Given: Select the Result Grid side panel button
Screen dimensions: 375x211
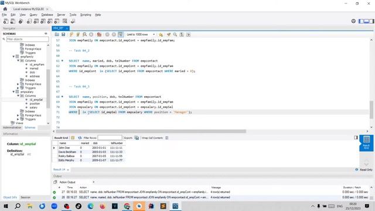Looking at the screenshot, I should [x=366, y=143].
